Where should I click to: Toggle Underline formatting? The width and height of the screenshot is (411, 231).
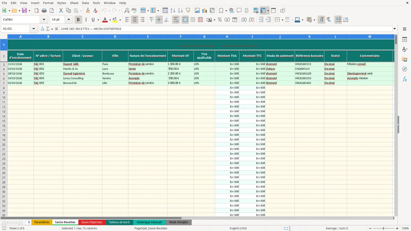tap(93, 20)
